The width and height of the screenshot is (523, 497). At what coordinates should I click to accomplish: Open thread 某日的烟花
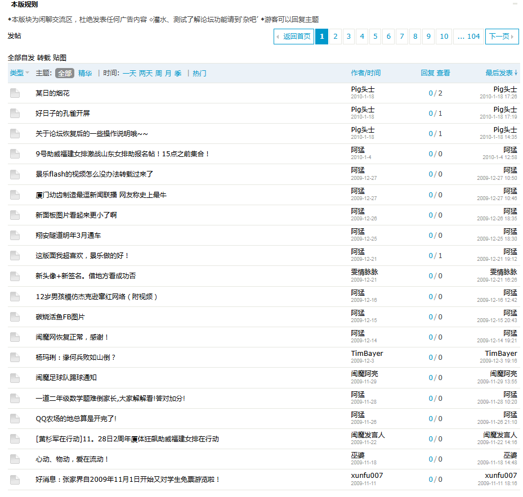click(x=53, y=93)
